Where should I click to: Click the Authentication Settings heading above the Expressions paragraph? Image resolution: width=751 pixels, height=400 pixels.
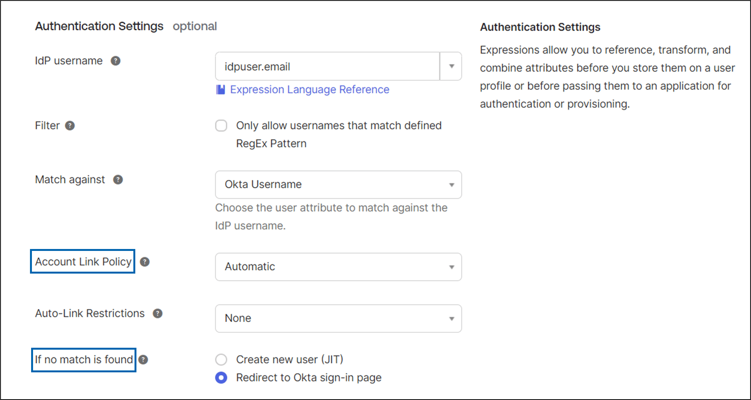(540, 27)
